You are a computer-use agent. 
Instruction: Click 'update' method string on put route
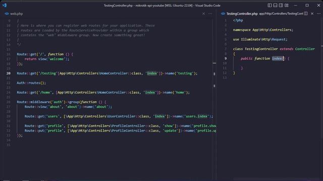pyautogui.click(x=171, y=131)
